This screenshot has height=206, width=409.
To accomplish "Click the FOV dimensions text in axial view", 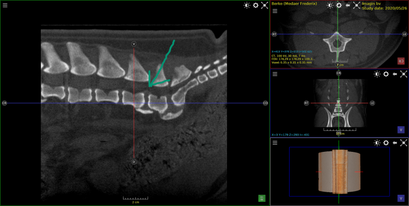I will click(x=293, y=59).
